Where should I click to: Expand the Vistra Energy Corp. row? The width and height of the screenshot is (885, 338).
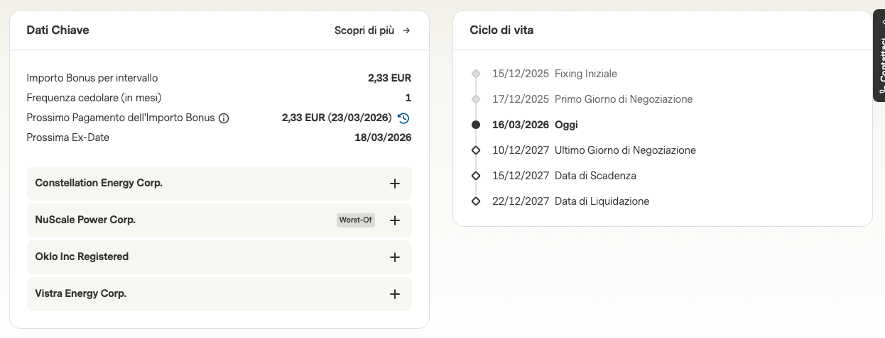click(x=81, y=293)
